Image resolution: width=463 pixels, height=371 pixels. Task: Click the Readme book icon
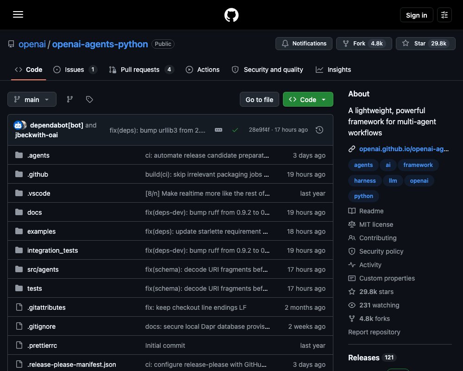tap(352, 211)
